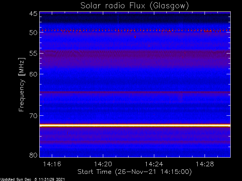This screenshot has width=242, height=181.
Task: Click the 45 frequency tick label
Action: tap(33, 14)
